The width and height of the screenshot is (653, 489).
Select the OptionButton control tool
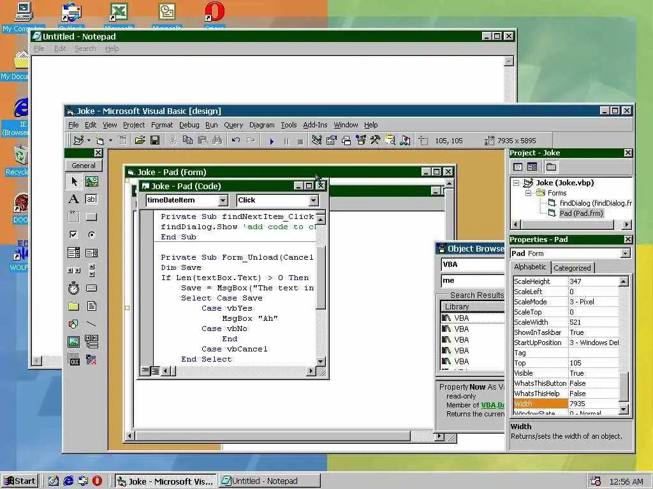(92, 234)
